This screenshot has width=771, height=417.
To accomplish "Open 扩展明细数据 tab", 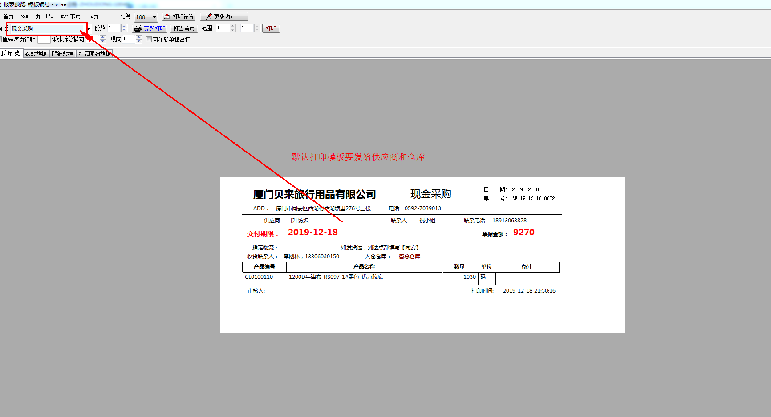I will point(94,54).
